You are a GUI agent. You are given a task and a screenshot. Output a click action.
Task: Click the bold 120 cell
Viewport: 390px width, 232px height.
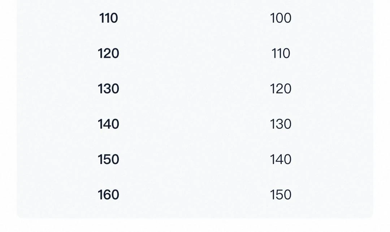108,53
